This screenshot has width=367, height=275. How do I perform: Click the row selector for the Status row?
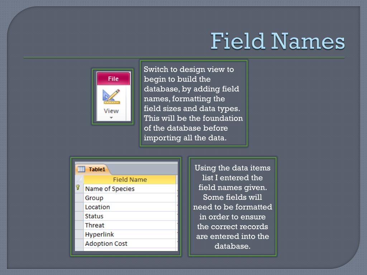click(x=79, y=216)
